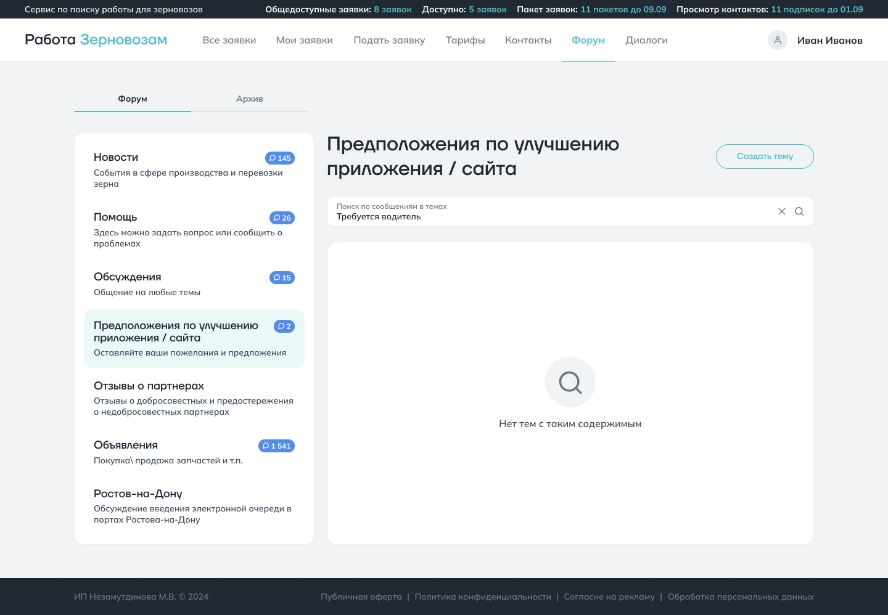Open the Отзывы о партнерах category
Screen dimensions: 888x615
194,398
